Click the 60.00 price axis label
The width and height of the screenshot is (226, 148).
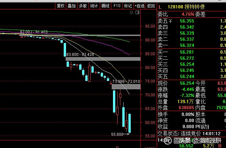tap(150, 122)
